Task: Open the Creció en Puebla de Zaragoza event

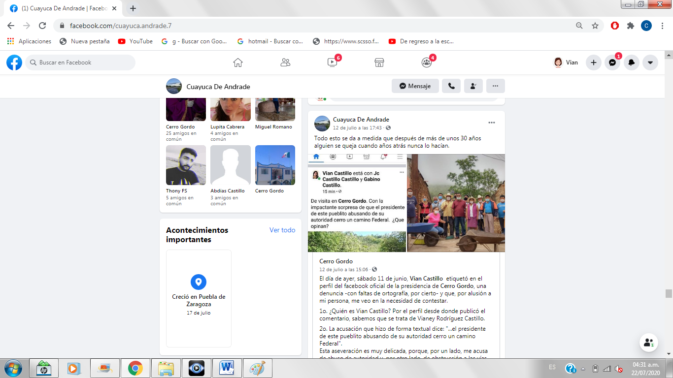Action: pos(199,298)
